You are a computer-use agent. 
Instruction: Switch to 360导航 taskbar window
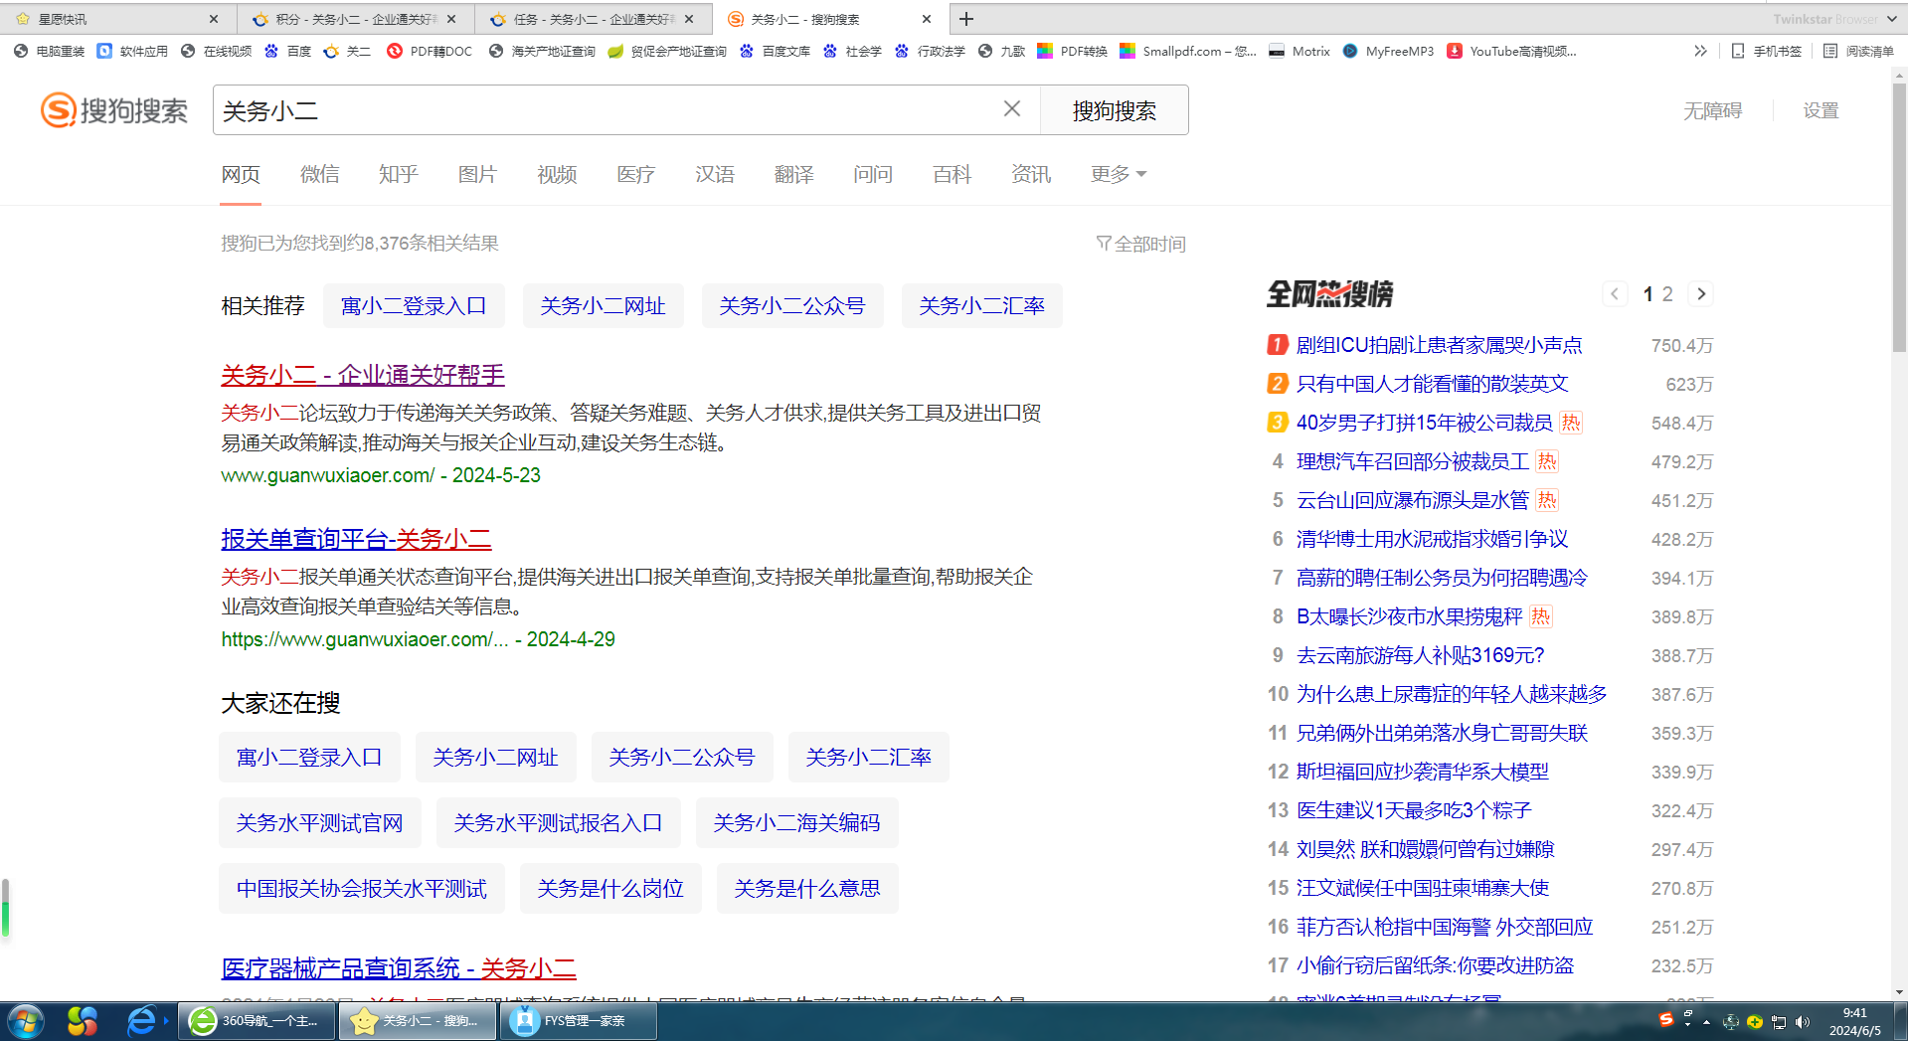257,1021
